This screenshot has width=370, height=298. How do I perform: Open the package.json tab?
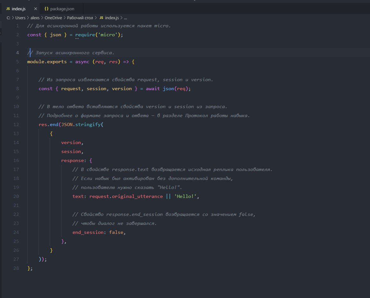(x=62, y=9)
